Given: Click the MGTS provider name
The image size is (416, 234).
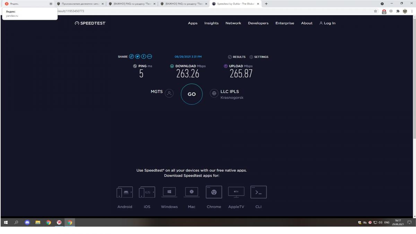Looking at the screenshot, I should click(x=157, y=92).
